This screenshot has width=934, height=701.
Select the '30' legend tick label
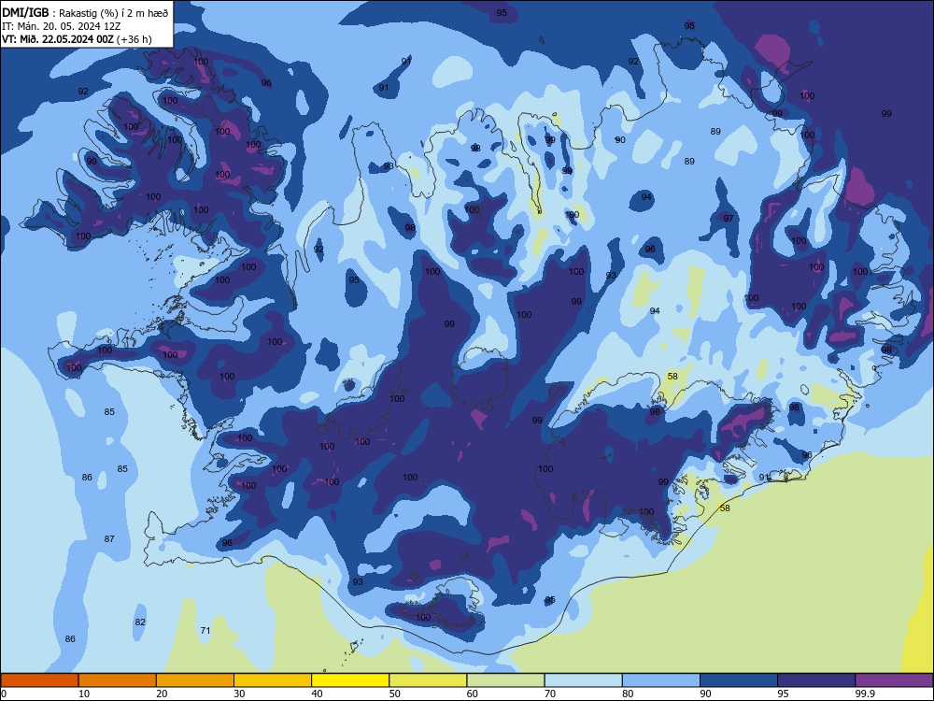point(239,694)
